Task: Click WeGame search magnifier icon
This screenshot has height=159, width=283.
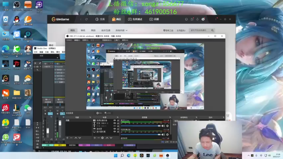Action: pyautogui.click(x=213, y=30)
